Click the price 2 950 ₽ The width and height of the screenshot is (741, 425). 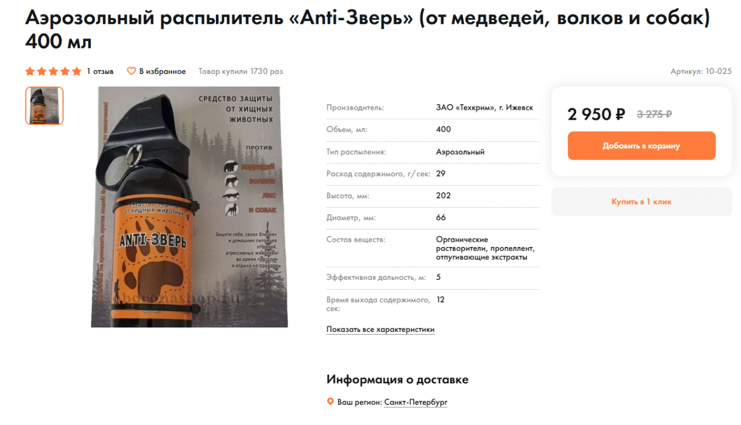596,114
